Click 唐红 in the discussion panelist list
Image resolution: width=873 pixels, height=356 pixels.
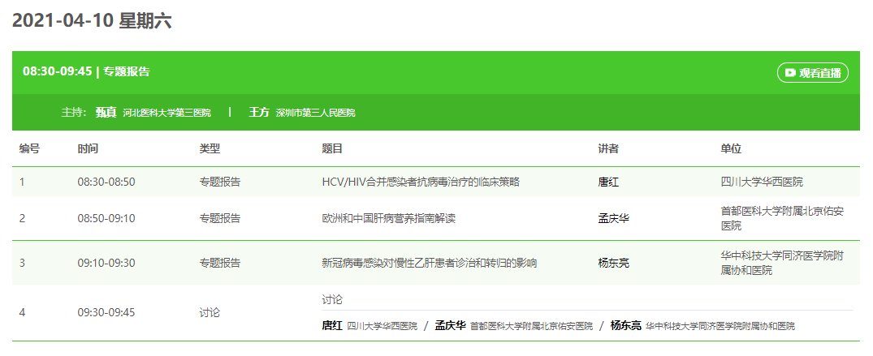(x=332, y=325)
